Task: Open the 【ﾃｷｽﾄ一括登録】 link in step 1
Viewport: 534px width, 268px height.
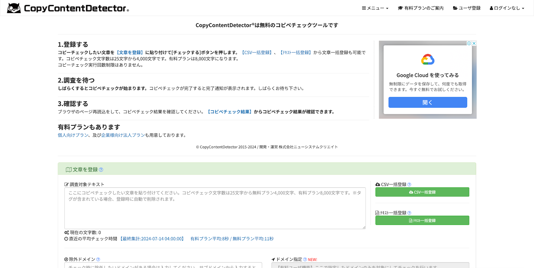Action: click(x=295, y=52)
